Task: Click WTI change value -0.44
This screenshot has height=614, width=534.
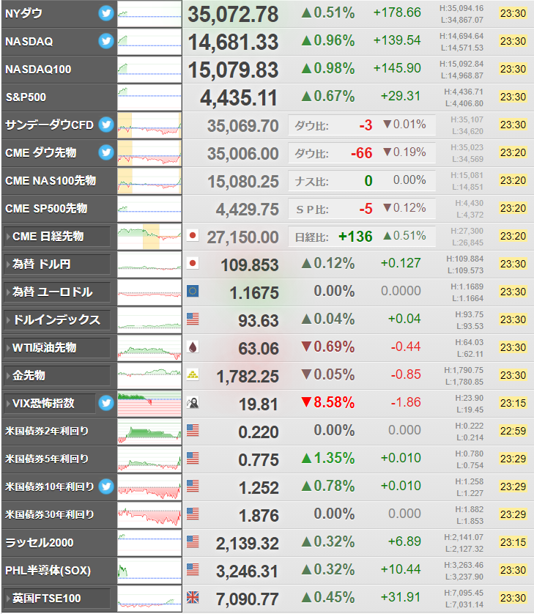Action: point(406,347)
